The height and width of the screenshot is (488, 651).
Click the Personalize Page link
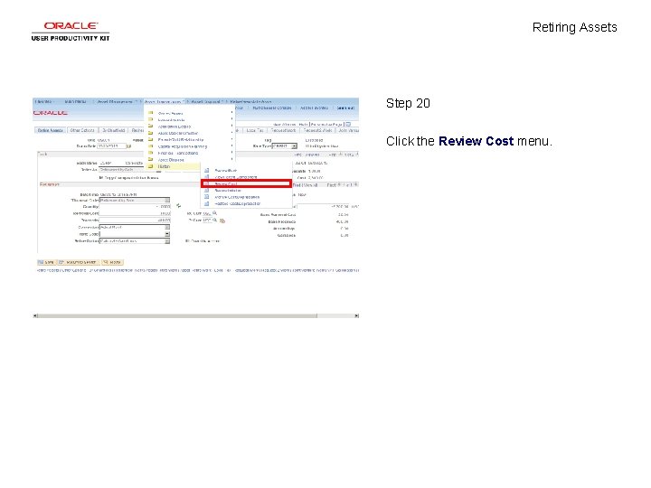(x=326, y=125)
